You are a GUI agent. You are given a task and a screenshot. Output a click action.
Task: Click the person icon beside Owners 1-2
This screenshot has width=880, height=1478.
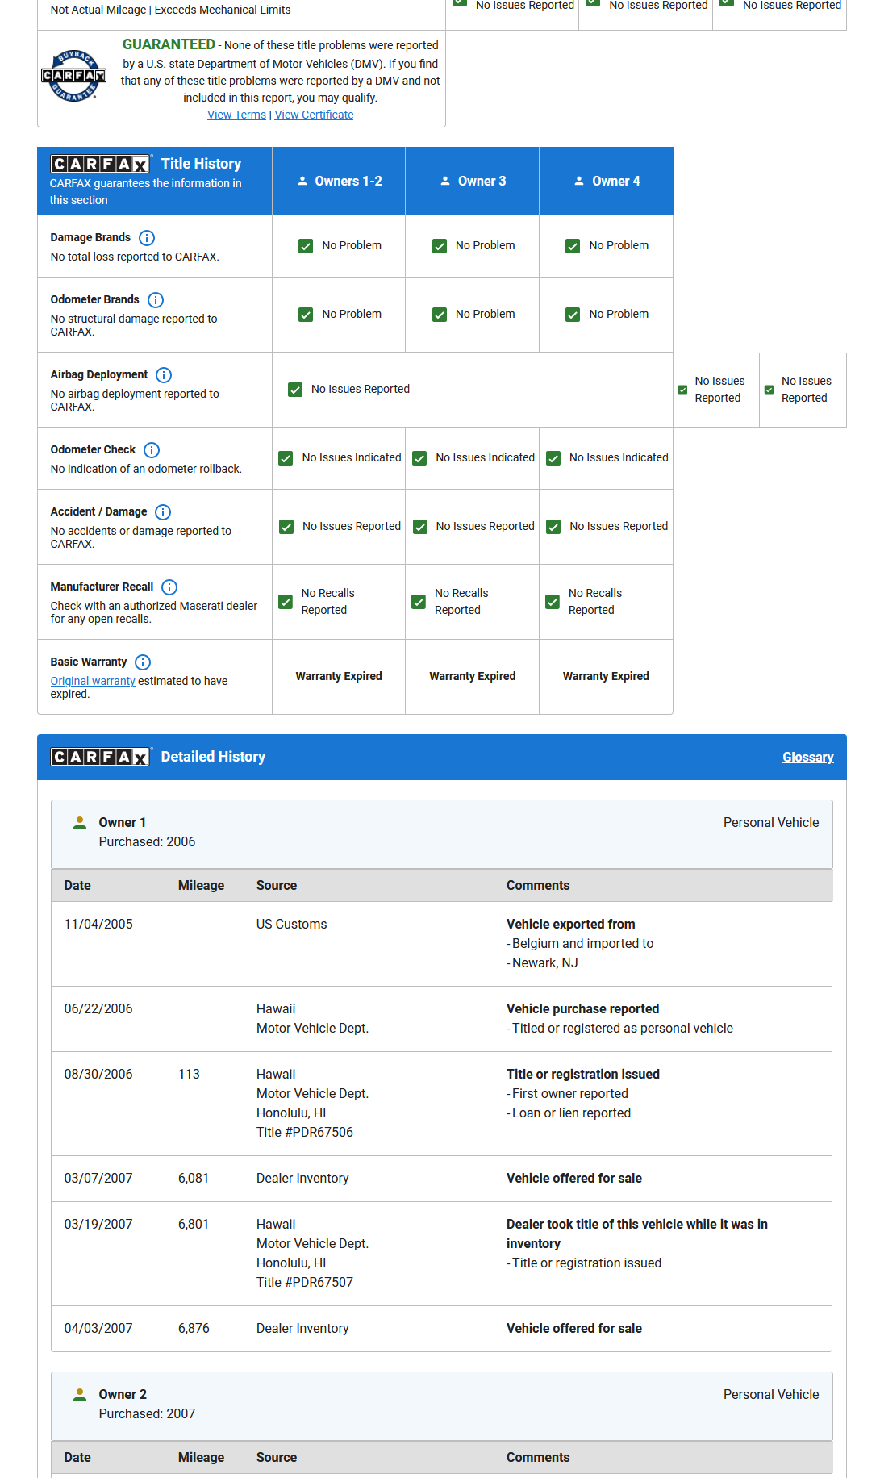point(302,182)
